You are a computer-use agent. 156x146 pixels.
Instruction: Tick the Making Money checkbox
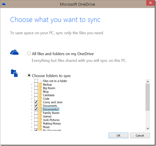coord(36,123)
